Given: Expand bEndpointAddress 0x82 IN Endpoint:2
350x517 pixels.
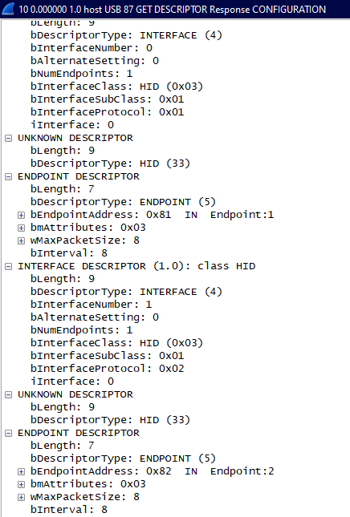Looking at the screenshot, I should (x=21, y=471).
